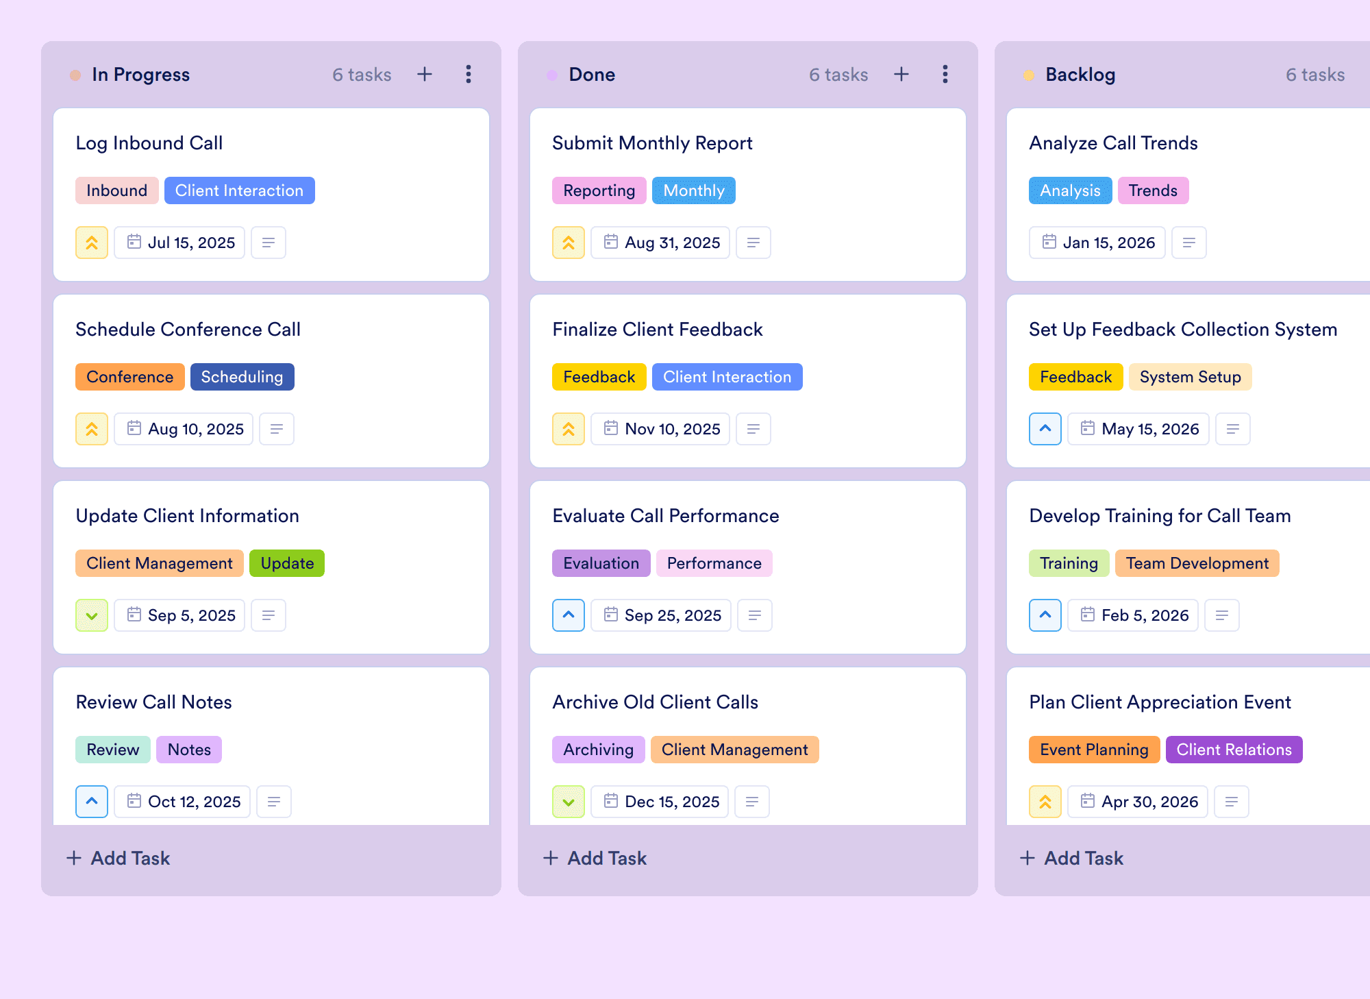Click the description icon on the Log Inbound Call card
Viewport: 1370px width, 999px height.
(269, 243)
